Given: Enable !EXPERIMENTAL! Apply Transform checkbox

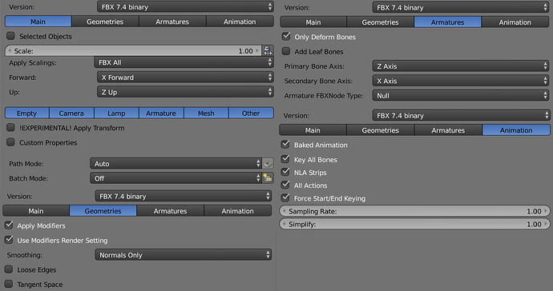Looking at the screenshot, I should (x=11, y=128).
